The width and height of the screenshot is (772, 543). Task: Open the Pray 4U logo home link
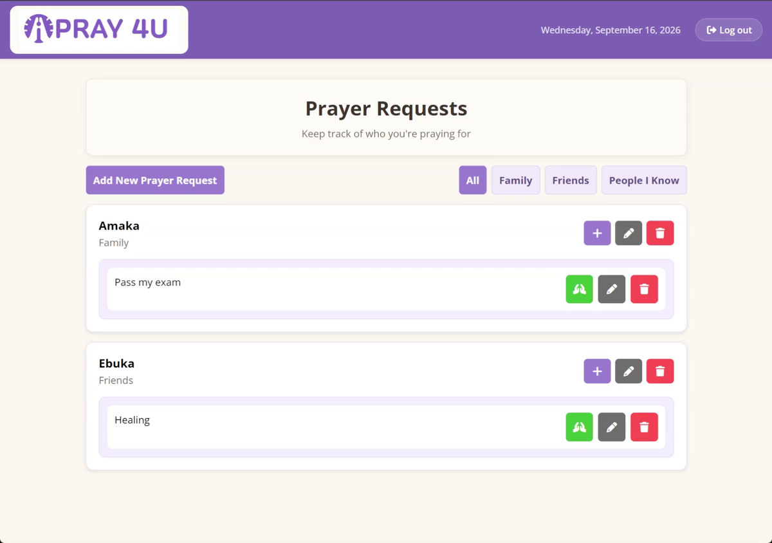[99, 30]
